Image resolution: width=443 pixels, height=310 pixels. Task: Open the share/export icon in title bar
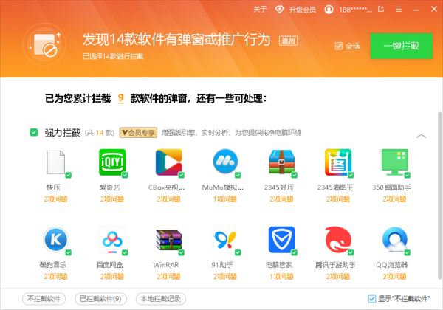coord(381,9)
